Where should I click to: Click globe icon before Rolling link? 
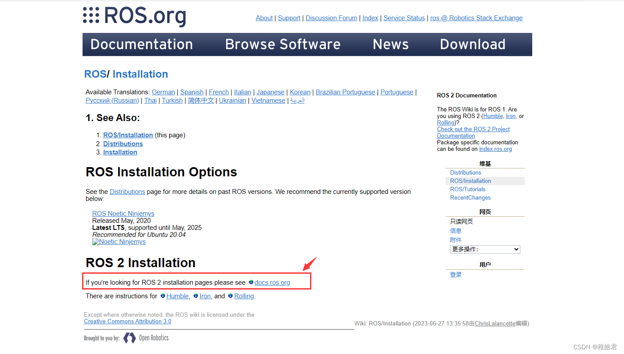click(x=231, y=296)
